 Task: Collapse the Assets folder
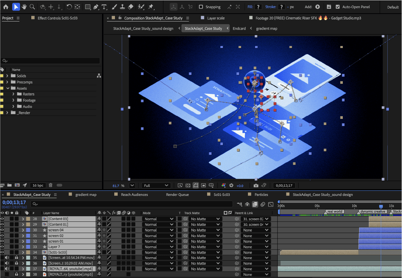point(7,88)
